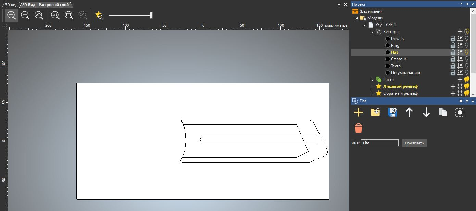The width and height of the screenshot is (476, 211).
Task: Switch to the 3D вид tab
Action: click(x=11, y=5)
